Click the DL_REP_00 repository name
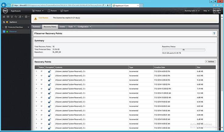224x132 pixels. (x=57, y=52)
